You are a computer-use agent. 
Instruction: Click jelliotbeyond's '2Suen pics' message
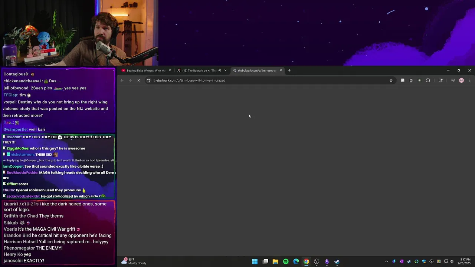45,88
